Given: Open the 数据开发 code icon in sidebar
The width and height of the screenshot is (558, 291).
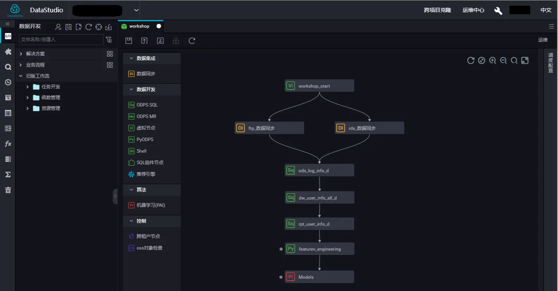Looking at the screenshot, I should tap(8, 36).
